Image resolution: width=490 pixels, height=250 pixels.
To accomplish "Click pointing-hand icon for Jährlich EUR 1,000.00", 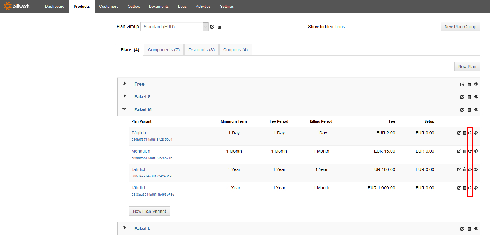I will [470, 188].
